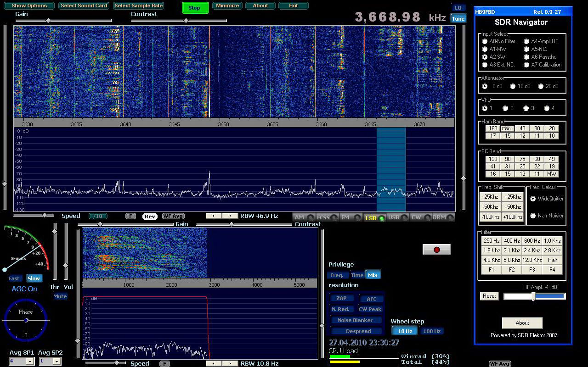Reset the HF amplification
The width and height of the screenshot is (588, 367).
[x=489, y=296]
